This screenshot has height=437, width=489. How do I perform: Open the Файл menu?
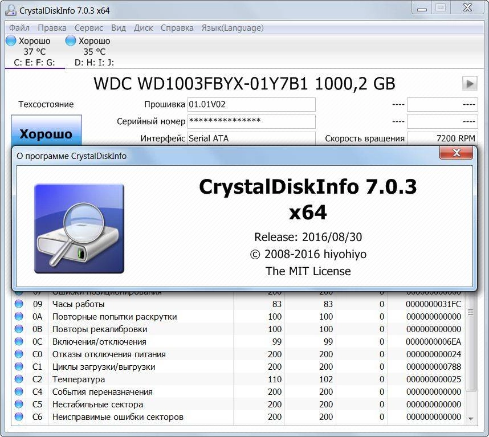(19, 28)
